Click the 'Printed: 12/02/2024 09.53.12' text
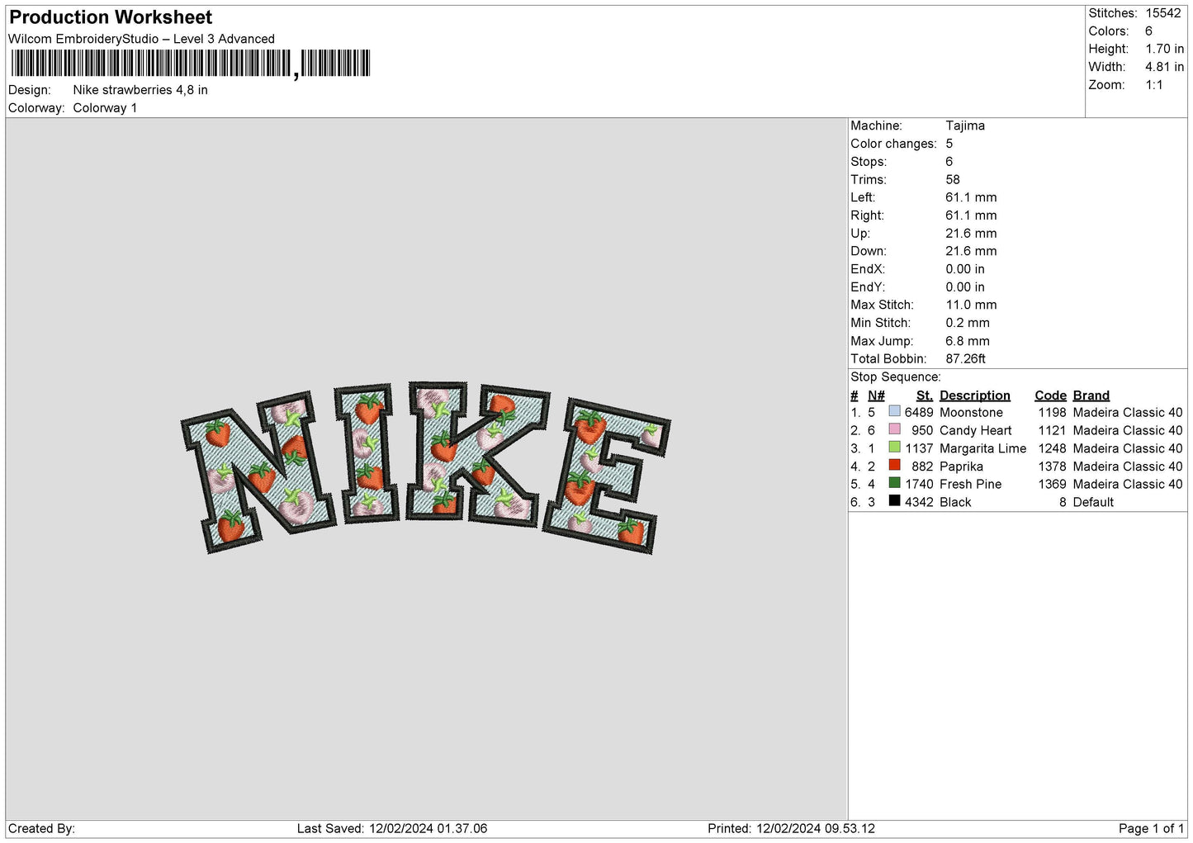The image size is (1193, 843). coord(791,828)
